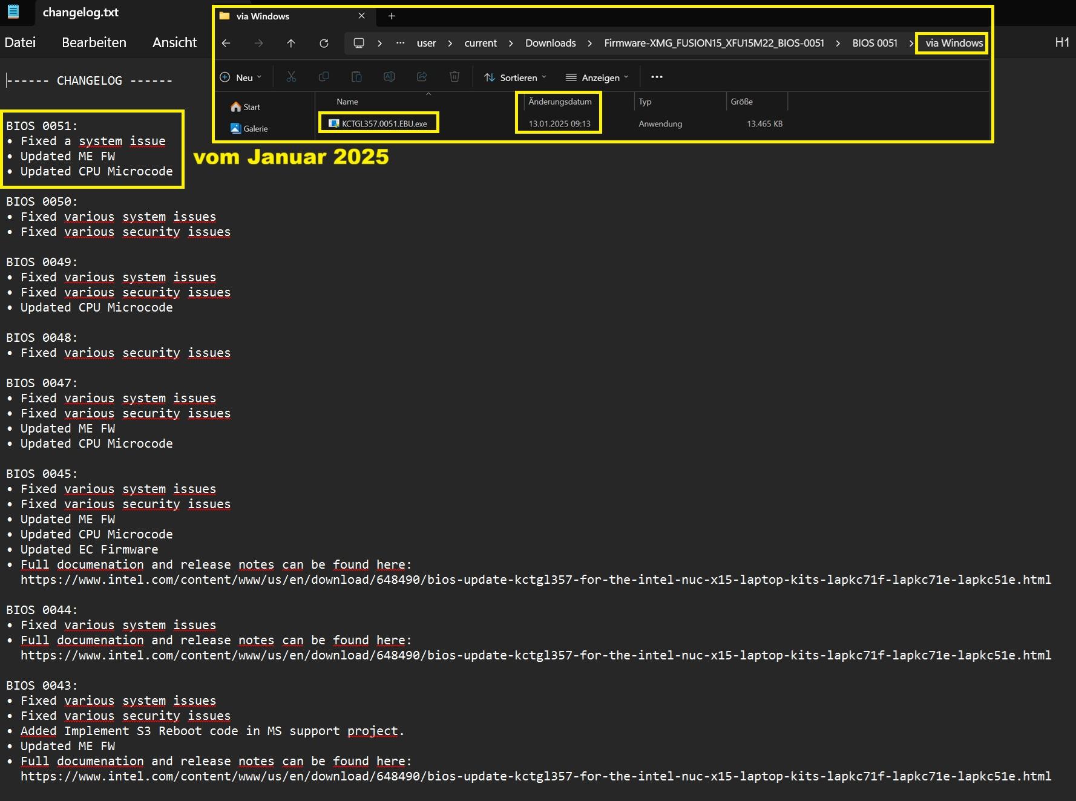
Task: Click the current breadcrumb in address bar
Action: (x=481, y=43)
